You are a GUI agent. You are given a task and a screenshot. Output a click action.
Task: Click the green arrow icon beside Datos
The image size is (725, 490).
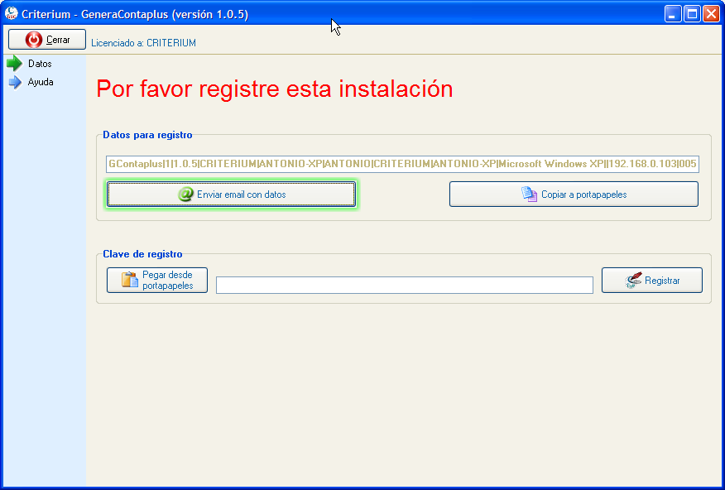click(15, 64)
